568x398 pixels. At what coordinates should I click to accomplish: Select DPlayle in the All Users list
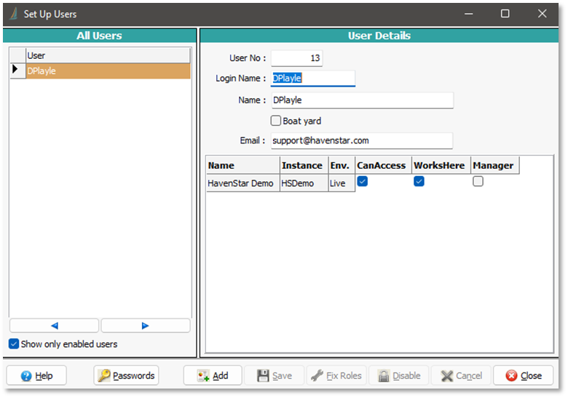click(108, 71)
